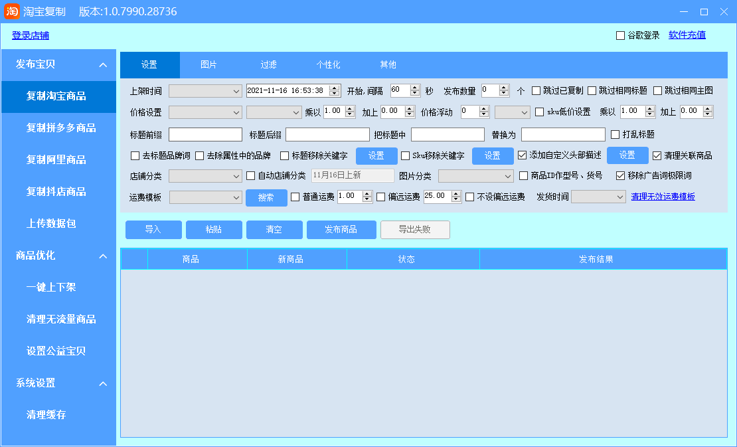Click the 设置 button beside Sku移除关键字
This screenshot has width=737, height=447.
click(x=493, y=155)
